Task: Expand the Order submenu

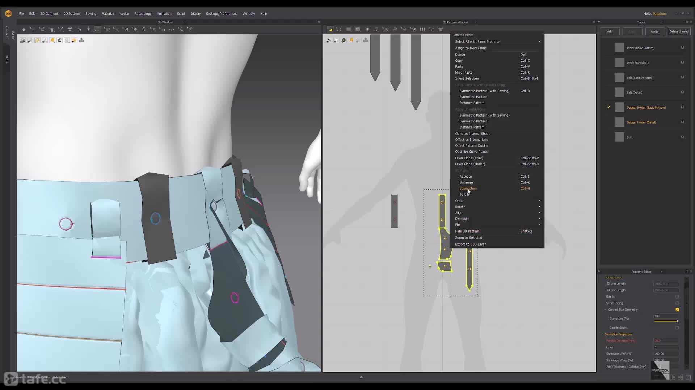Action: click(497, 201)
